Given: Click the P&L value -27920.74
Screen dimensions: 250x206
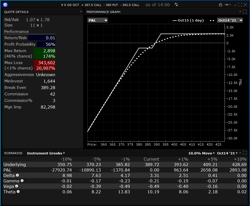Looking at the screenshot, I should pos(61,170).
